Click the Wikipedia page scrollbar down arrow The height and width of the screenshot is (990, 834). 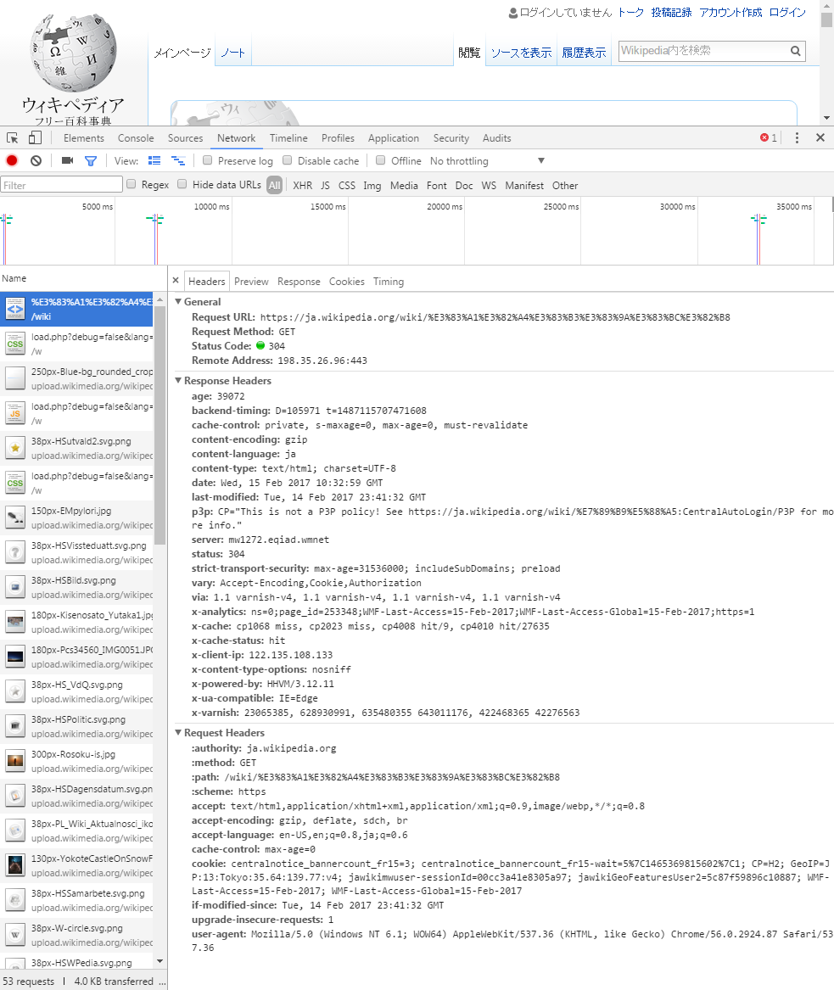tap(826, 118)
